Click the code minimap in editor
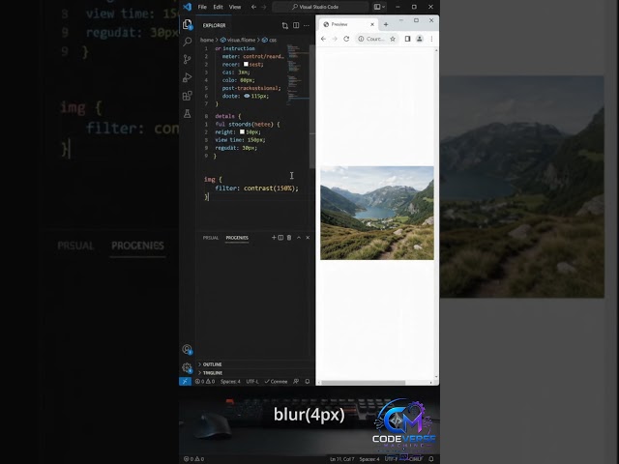The width and height of the screenshot is (619, 464). [298, 75]
